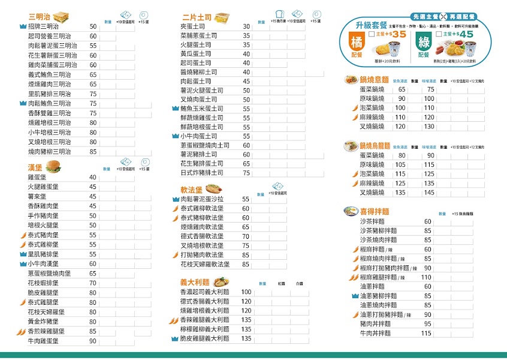507x360 pixels.
Task: Click the egg noodle bowl beside 喜得拌麵
Action: [x=351, y=211]
